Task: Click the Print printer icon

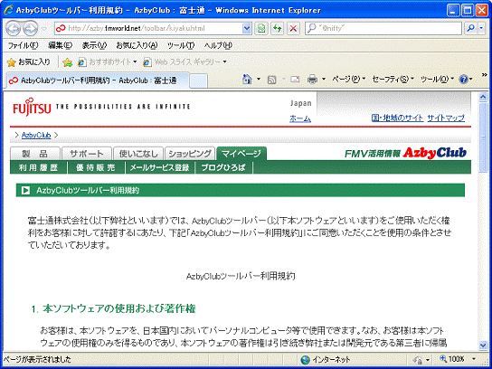Action: click(313, 80)
